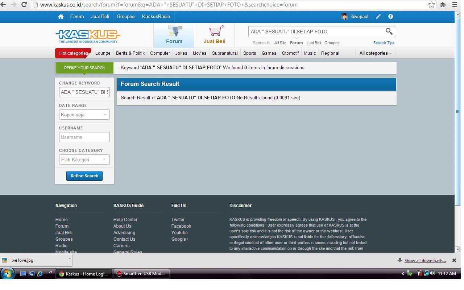Image resolution: width=464 pixels, height=290 pixels.
Task: Open the Facebook footer link
Action: click(x=181, y=226)
